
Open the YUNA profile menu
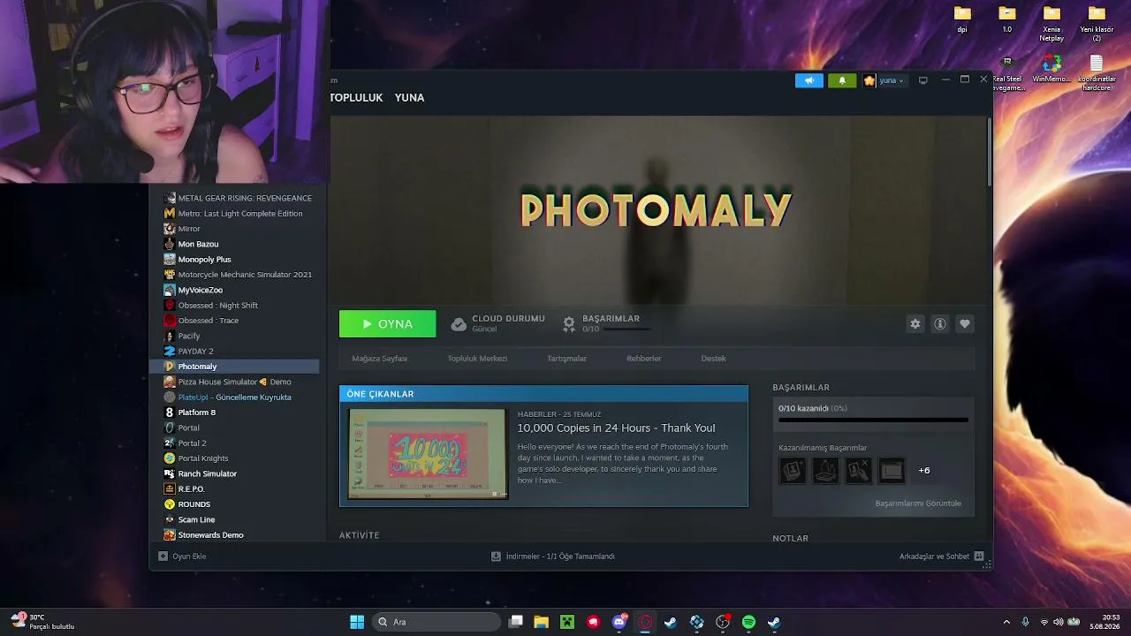[x=409, y=98]
